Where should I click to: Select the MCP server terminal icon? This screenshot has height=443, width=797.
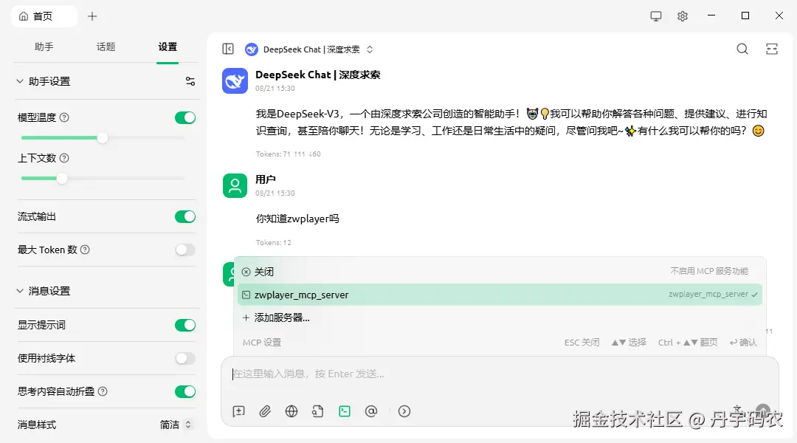345,411
